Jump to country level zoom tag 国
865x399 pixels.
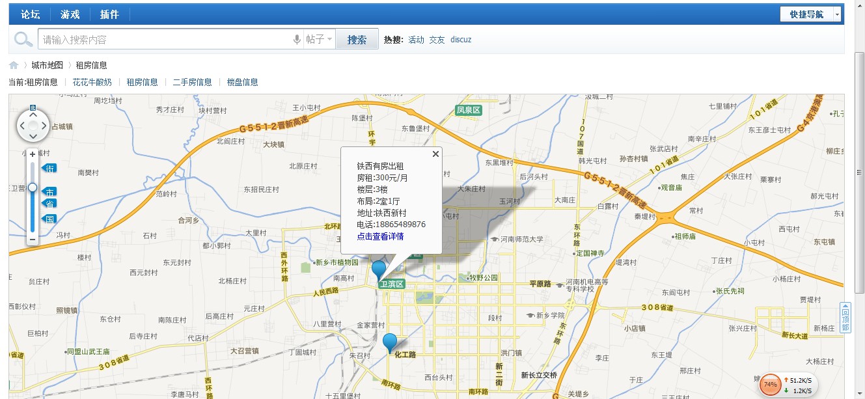click(x=49, y=219)
